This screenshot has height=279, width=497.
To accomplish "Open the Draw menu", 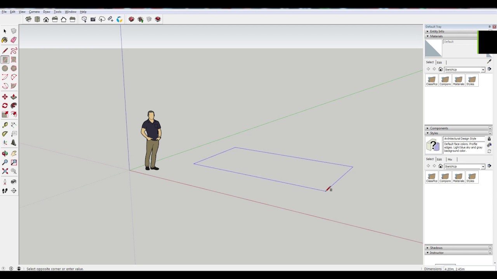I will click(x=47, y=12).
